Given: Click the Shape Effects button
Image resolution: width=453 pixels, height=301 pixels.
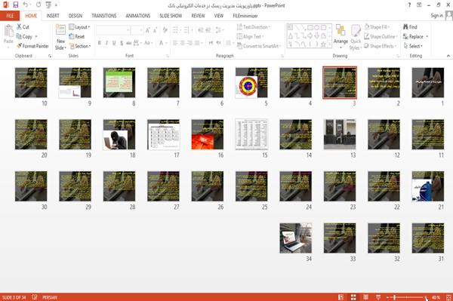Looking at the screenshot, I should click(381, 46).
